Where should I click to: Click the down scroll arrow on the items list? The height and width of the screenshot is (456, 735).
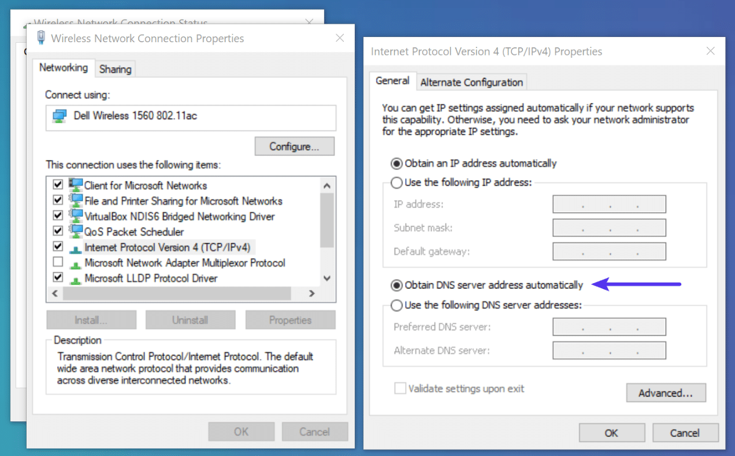tap(326, 278)
